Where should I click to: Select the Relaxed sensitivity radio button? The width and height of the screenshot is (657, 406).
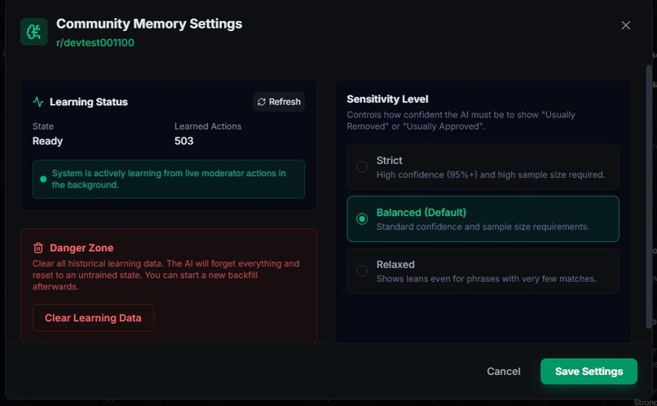pyautogui.click(x=362, y=271)
